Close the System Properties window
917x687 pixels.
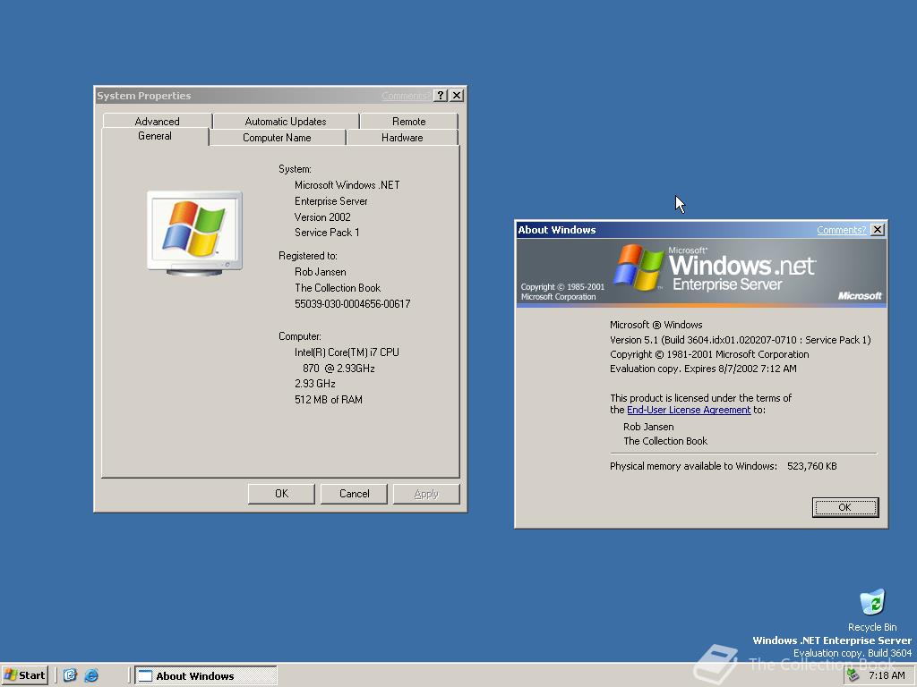(x=457, y=96)
